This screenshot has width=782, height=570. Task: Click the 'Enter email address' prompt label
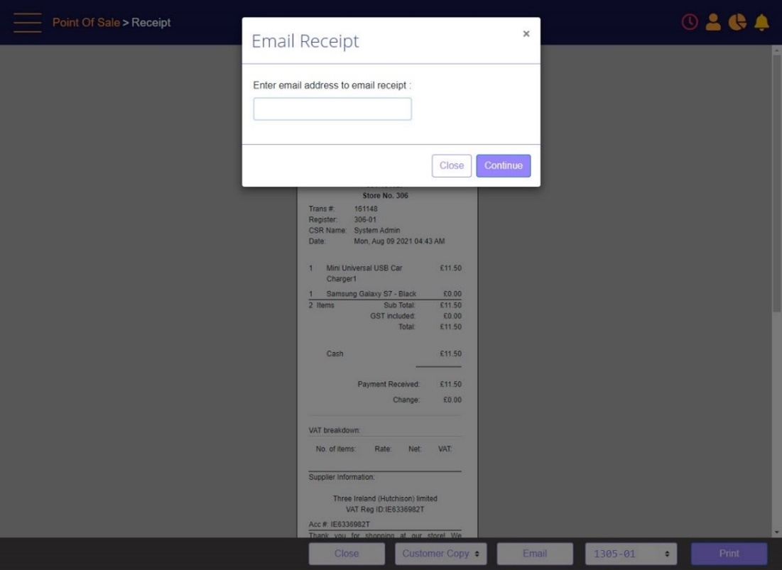(332, 85)
